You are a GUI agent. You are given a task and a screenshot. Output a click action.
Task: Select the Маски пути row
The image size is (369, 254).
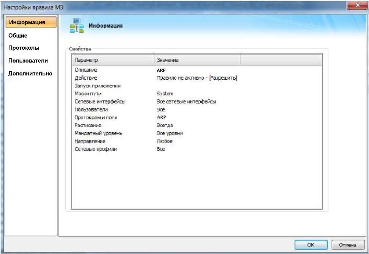click(x=197, y=93)
